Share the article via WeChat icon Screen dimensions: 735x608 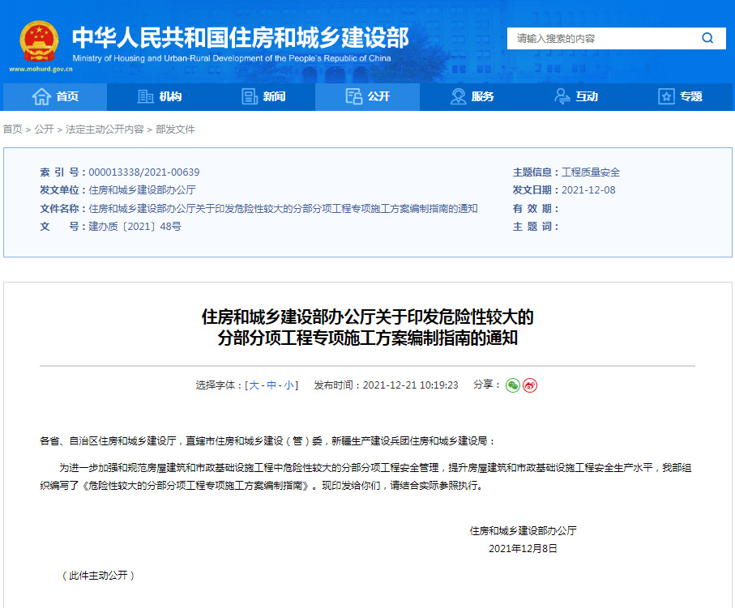click(x=513, y=385)
